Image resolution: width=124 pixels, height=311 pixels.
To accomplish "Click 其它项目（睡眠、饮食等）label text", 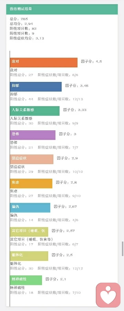I will (x=31, y=239).
